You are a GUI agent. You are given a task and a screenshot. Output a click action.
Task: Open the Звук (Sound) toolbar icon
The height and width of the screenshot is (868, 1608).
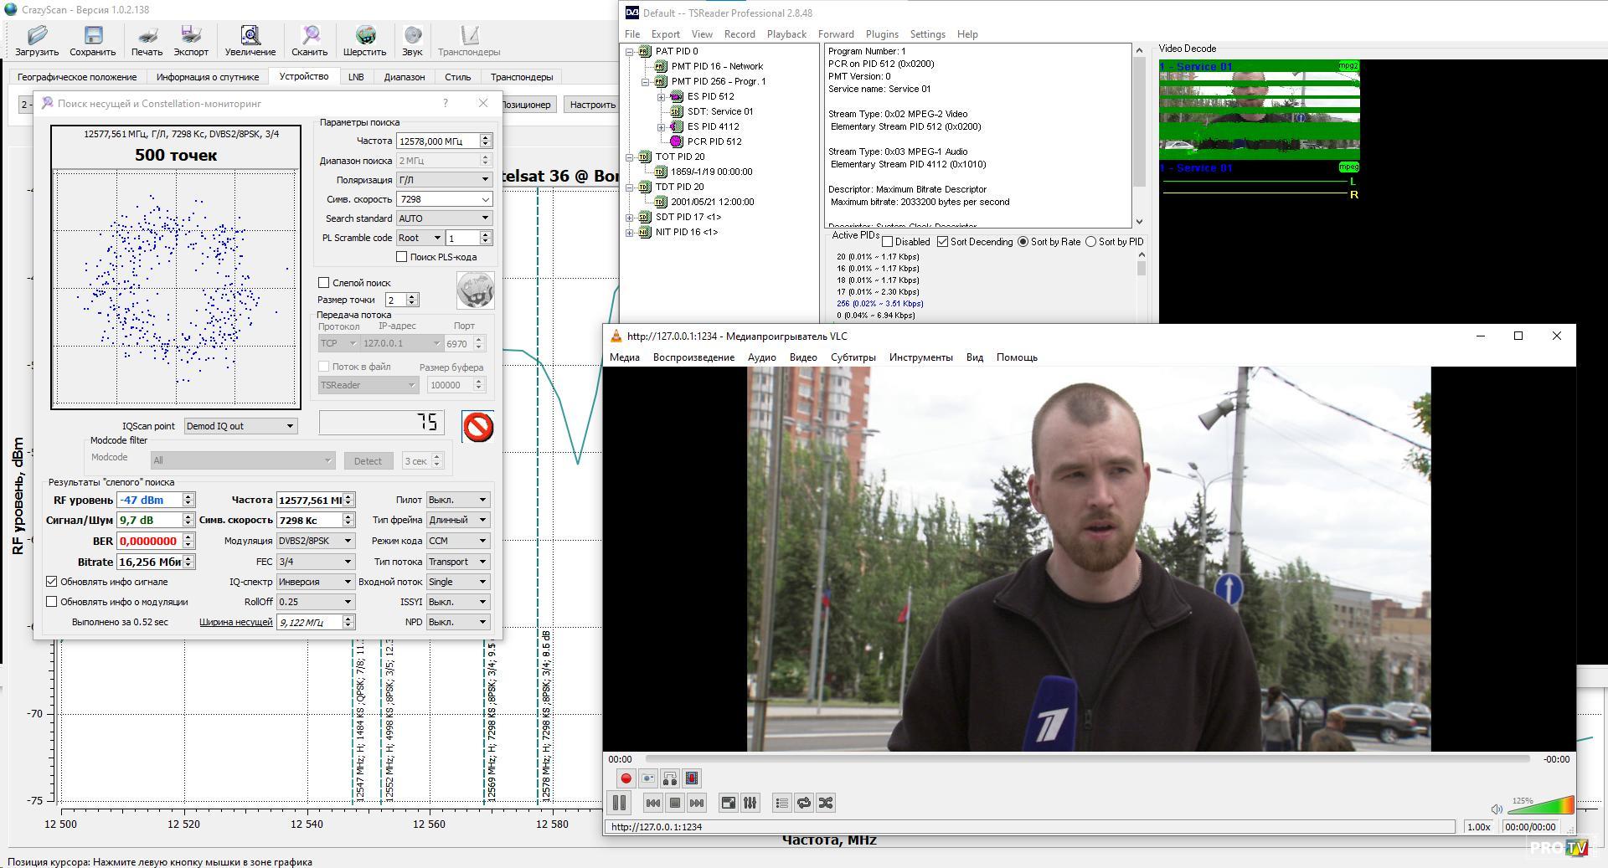tap(412, 40)
